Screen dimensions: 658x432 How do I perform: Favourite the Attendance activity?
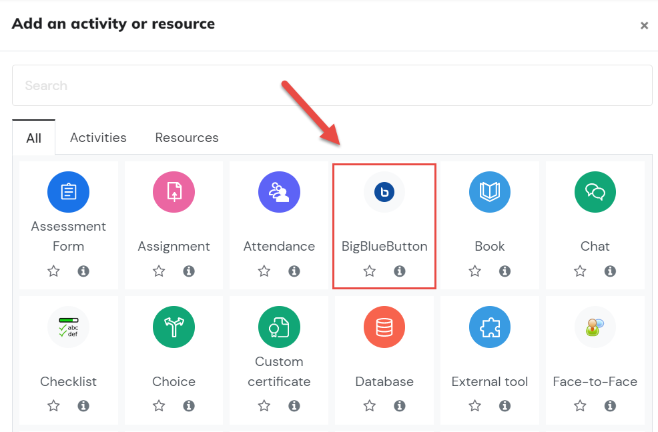[264, 271]
